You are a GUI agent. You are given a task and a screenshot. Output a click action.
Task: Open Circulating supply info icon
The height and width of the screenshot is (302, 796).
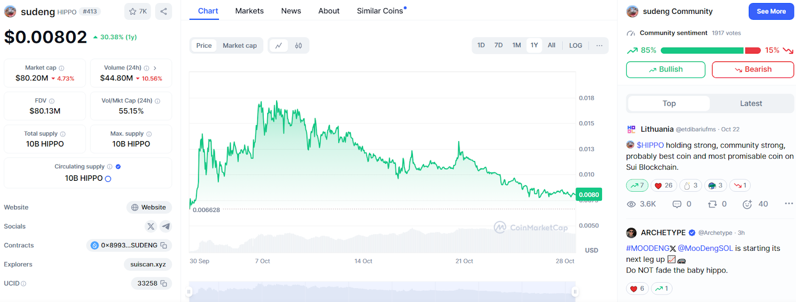pyautogui.click(x=110, y=167)
